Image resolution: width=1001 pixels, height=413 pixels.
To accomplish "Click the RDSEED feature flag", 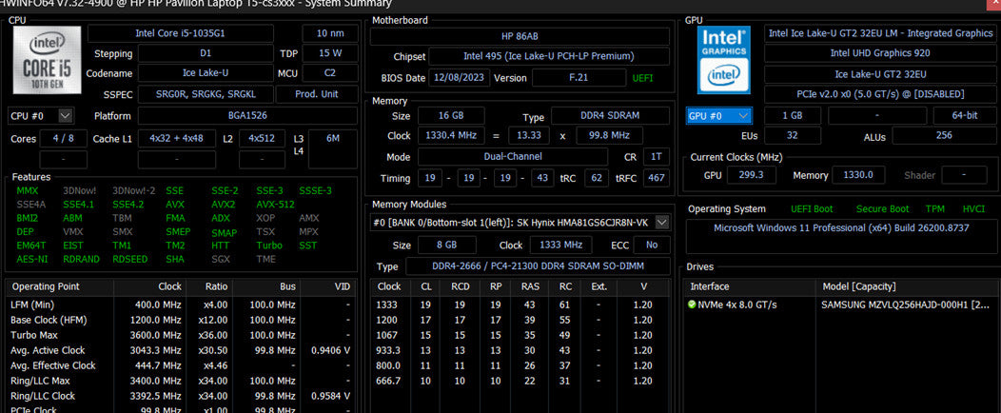I will click(x=130, y=259).
